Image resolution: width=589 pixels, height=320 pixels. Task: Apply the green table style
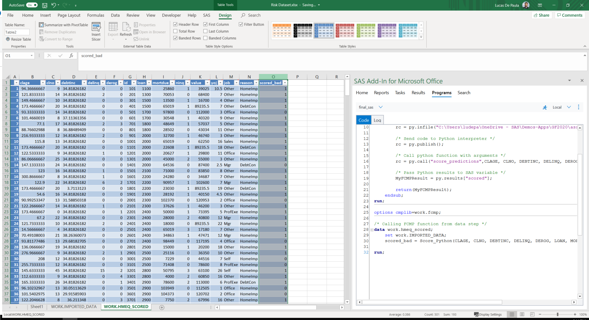point(366,31)
